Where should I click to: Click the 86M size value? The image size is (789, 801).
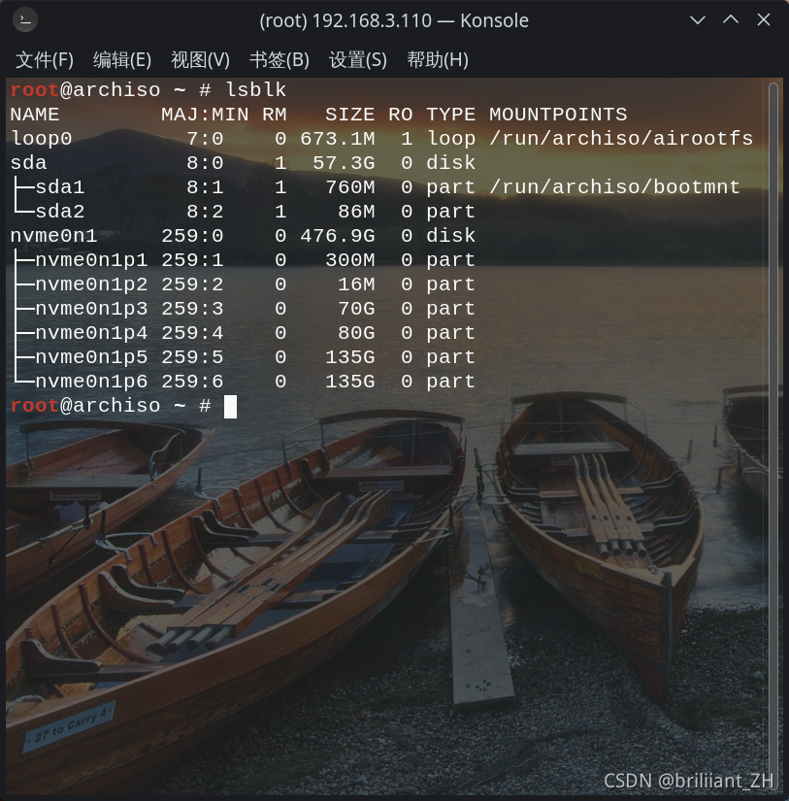tap(356, 212)
